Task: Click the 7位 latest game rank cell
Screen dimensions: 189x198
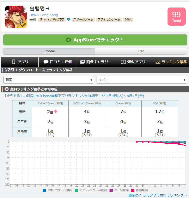Action: 123,112
